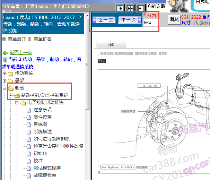The image size is (210, 180).
Task: Expand the 传动系统 tree node
Action: coord(4,74)
